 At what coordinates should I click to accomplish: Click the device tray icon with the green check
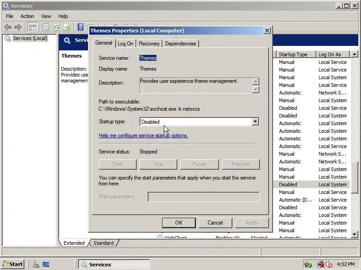point(308,265)
